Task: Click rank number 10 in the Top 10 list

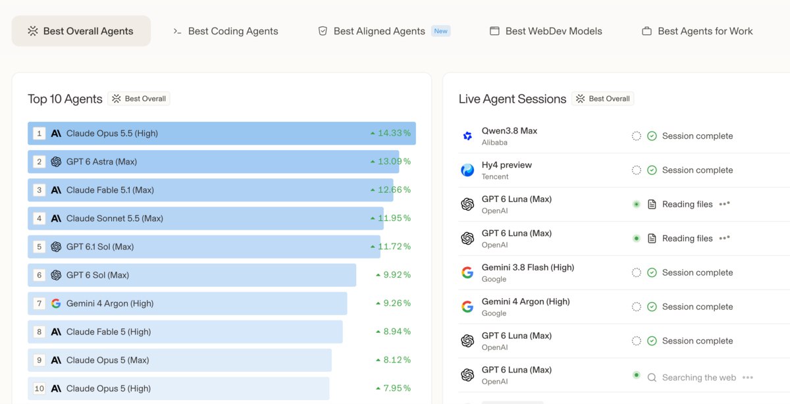Action: click(x=39, y=388)
